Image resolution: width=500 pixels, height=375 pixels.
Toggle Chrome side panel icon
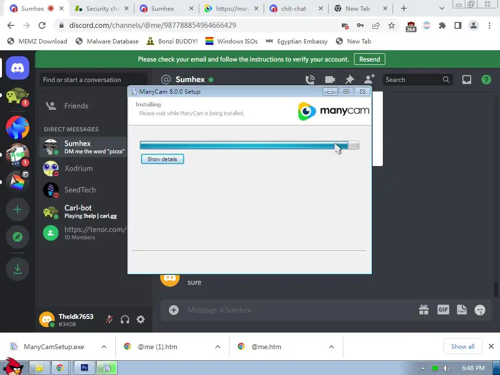(458, 25)
